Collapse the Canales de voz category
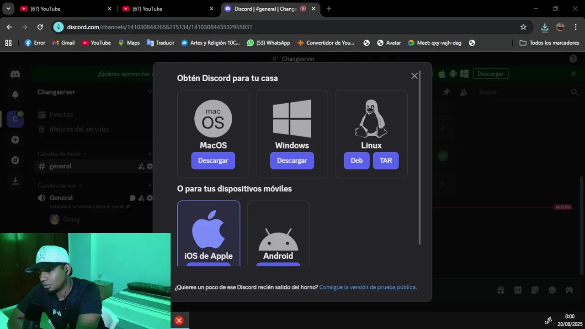This screenshot has width=585, height=329. 59,186
